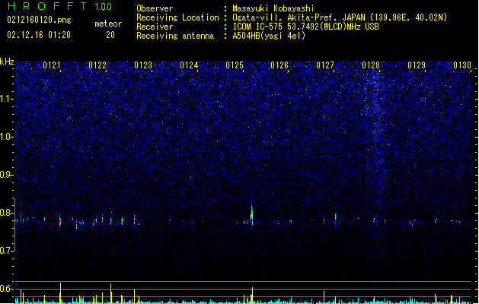Click the 0130 time marker

pos(462,65)
